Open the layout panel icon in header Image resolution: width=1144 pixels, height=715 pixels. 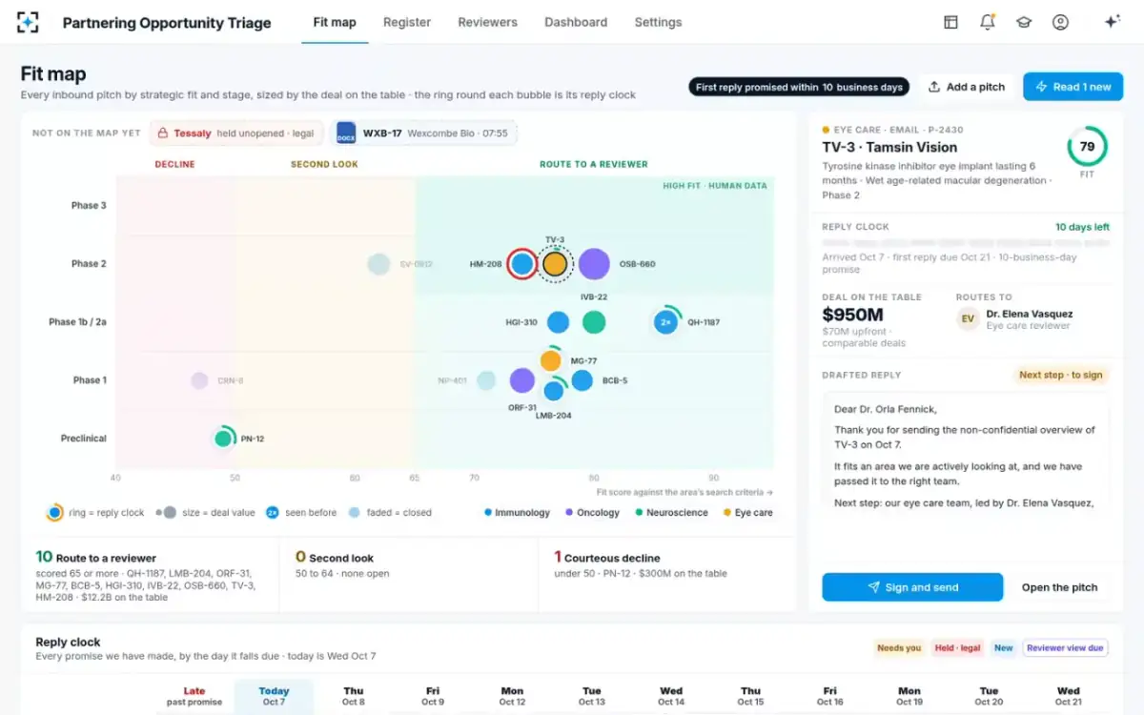point(950,22)
